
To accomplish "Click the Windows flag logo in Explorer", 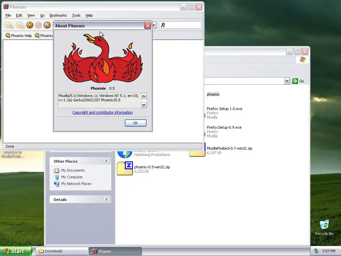I will tap(302, 59).
